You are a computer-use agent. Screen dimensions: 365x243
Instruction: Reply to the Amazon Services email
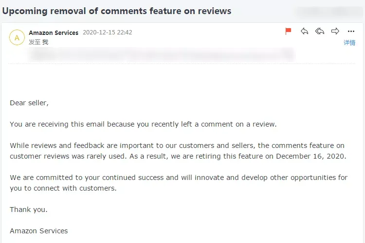304,31
